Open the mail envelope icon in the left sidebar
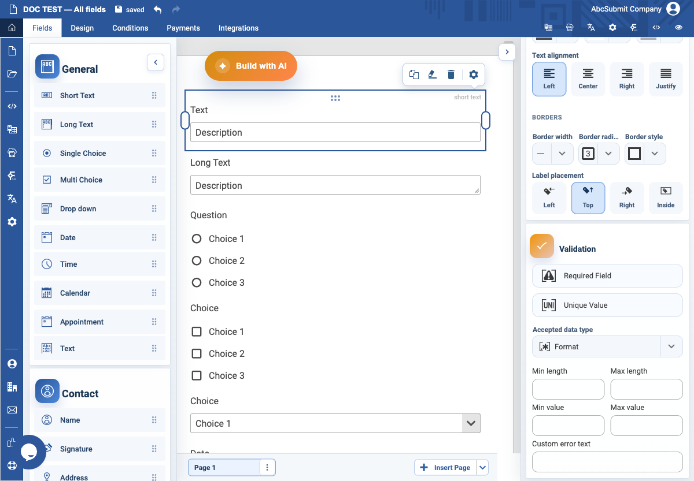The height and width of the screenshot is (481, 694). [12, 410]
